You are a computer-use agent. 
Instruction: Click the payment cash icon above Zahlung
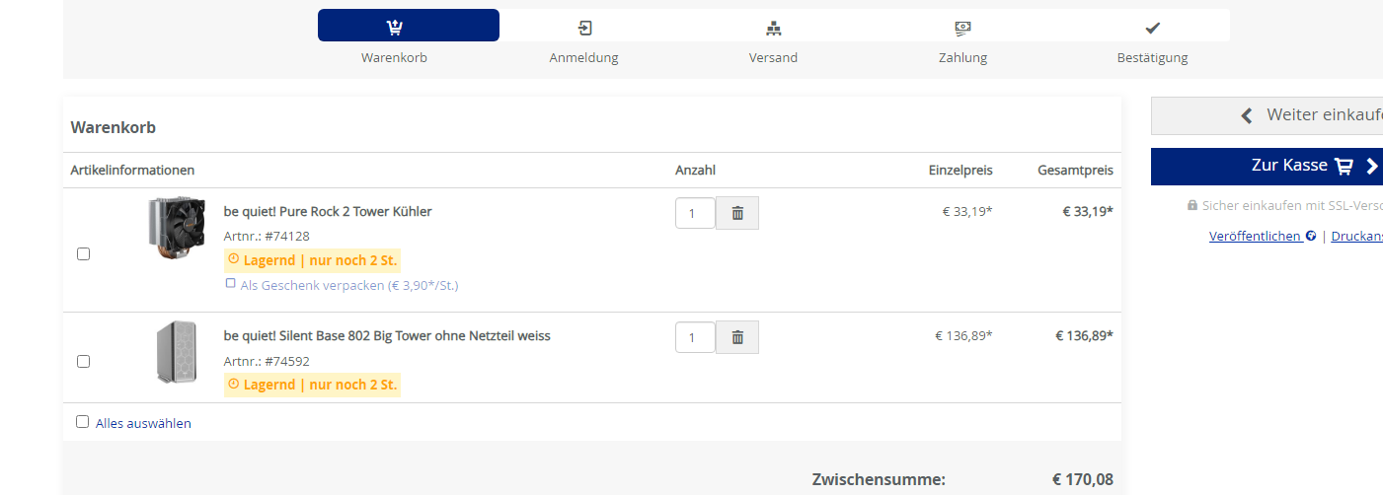tap(962, 28)
